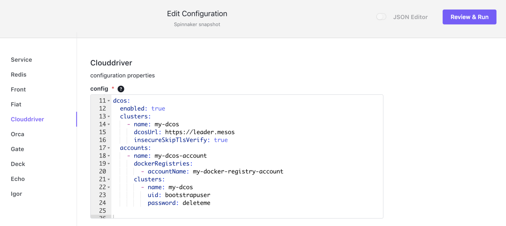
Task: Fold line 14 name my-dcos entry
Action: [109, 125]
